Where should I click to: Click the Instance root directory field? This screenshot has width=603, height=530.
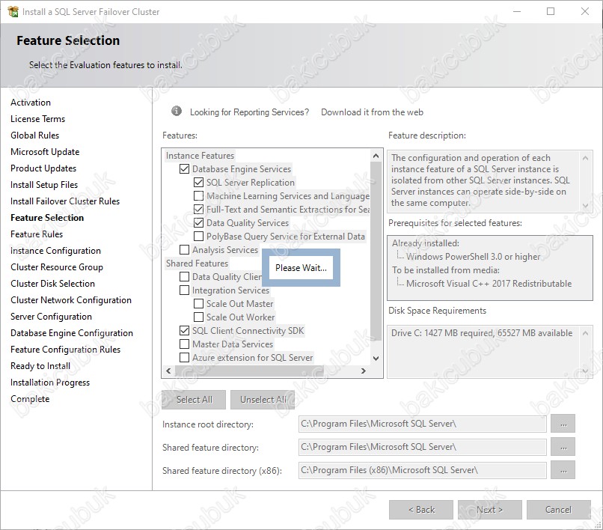pos(422,424)
